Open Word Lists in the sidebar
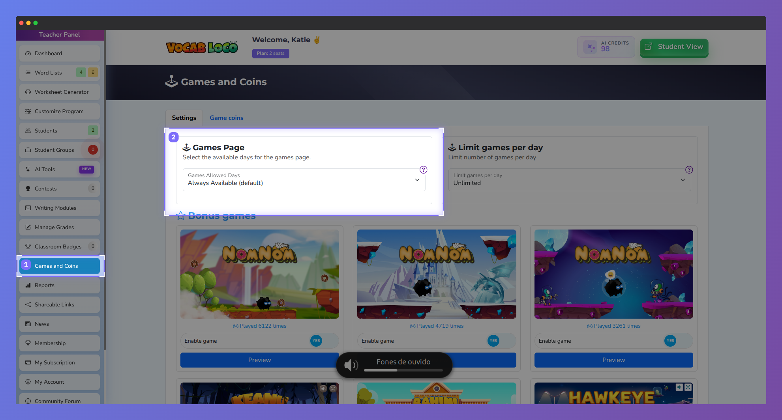This screenshot has height=420, width=782. (60, 73)
